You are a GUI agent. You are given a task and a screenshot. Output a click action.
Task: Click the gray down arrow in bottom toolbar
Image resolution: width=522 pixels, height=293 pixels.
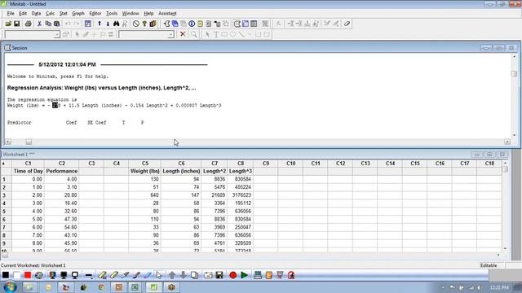pos(183,275)
